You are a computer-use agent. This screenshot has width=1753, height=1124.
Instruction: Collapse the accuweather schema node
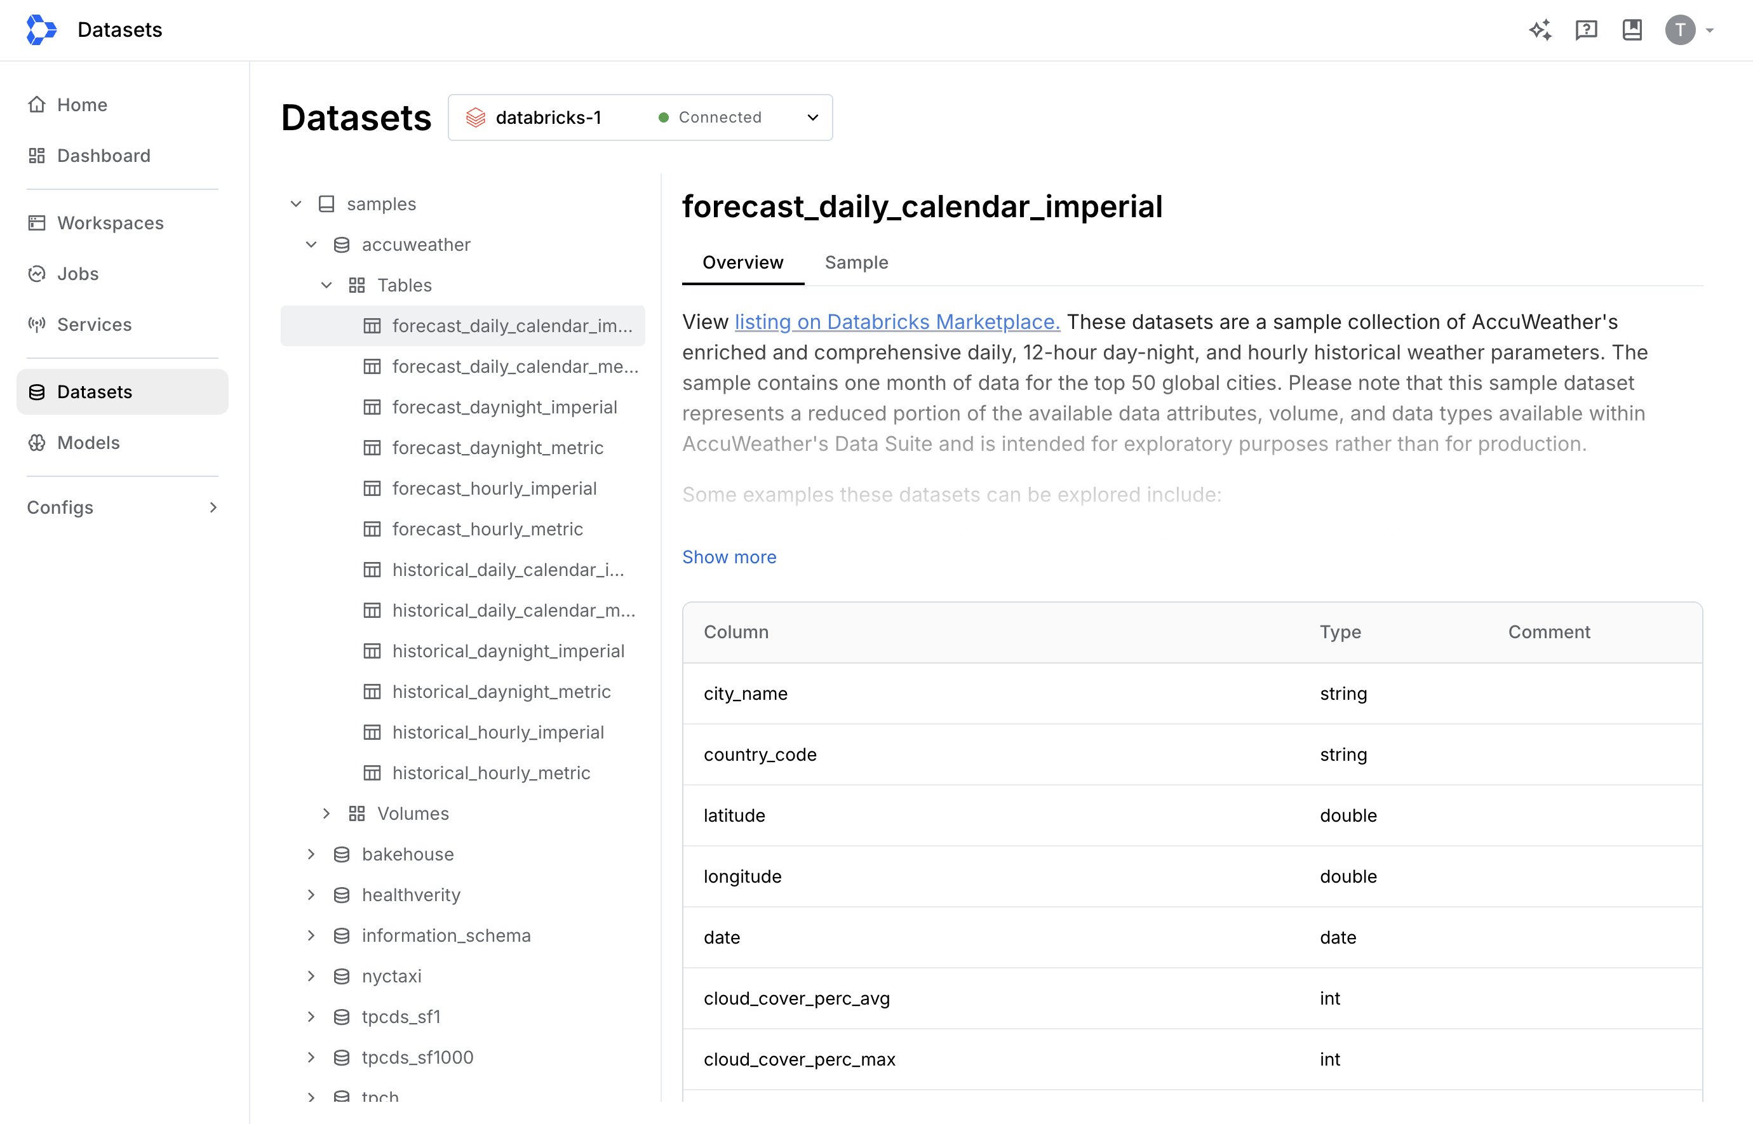(x=312, y=244)
